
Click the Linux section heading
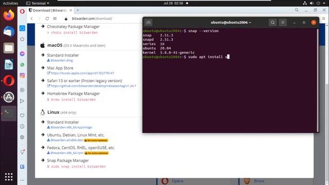(53, 112)
